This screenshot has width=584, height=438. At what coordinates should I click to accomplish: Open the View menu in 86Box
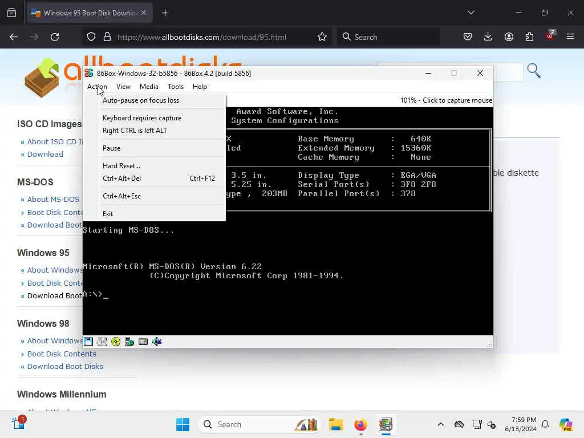click(x=123, y=87)
